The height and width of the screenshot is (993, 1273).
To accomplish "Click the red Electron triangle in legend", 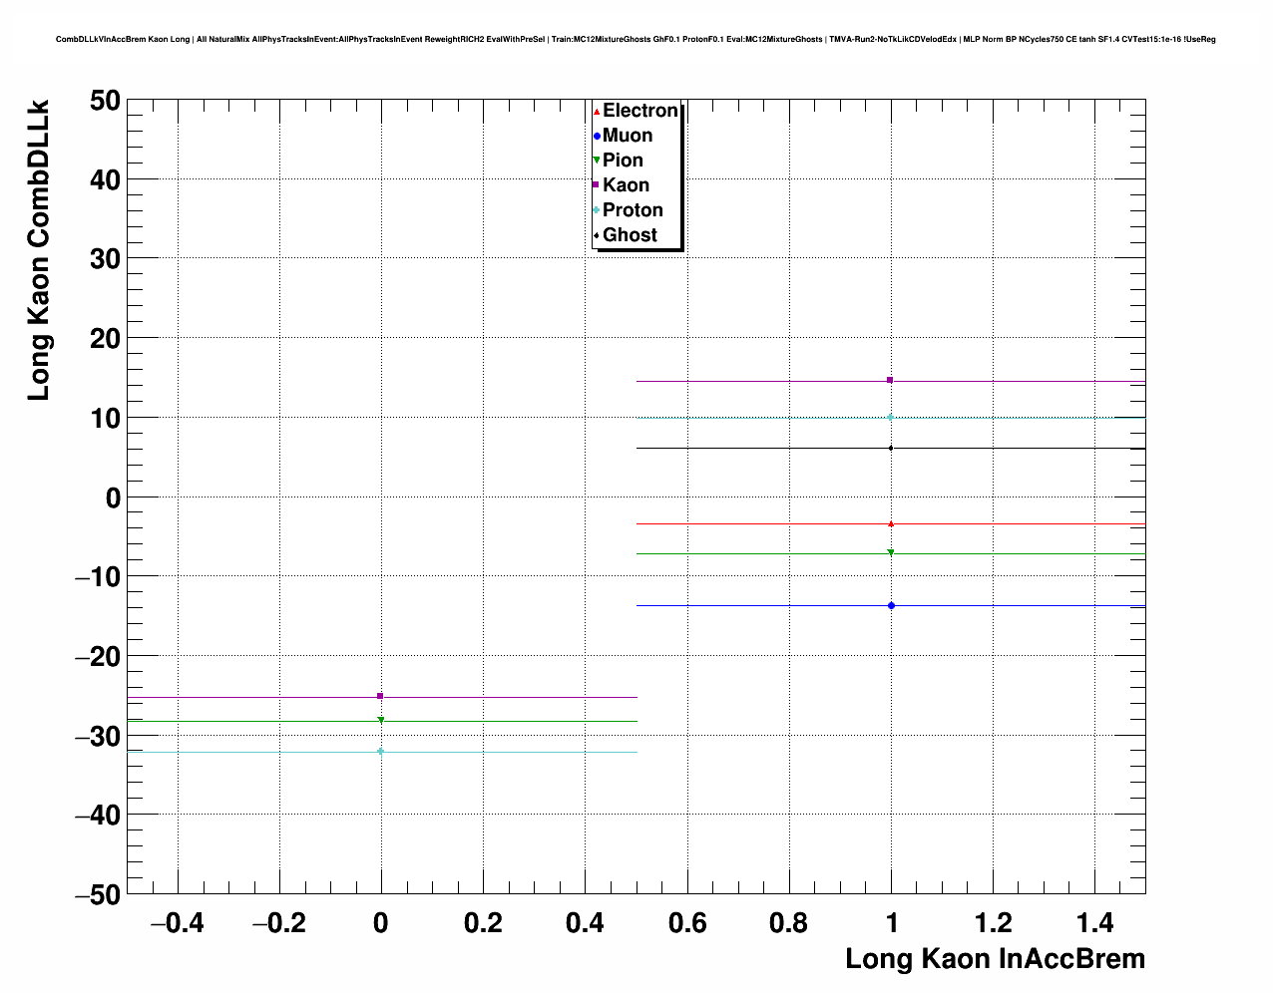I will click(x=597, y=112).
